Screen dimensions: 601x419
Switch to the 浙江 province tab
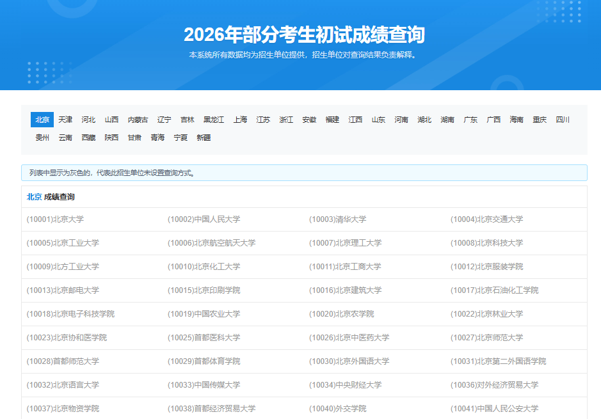coord(285,119)
